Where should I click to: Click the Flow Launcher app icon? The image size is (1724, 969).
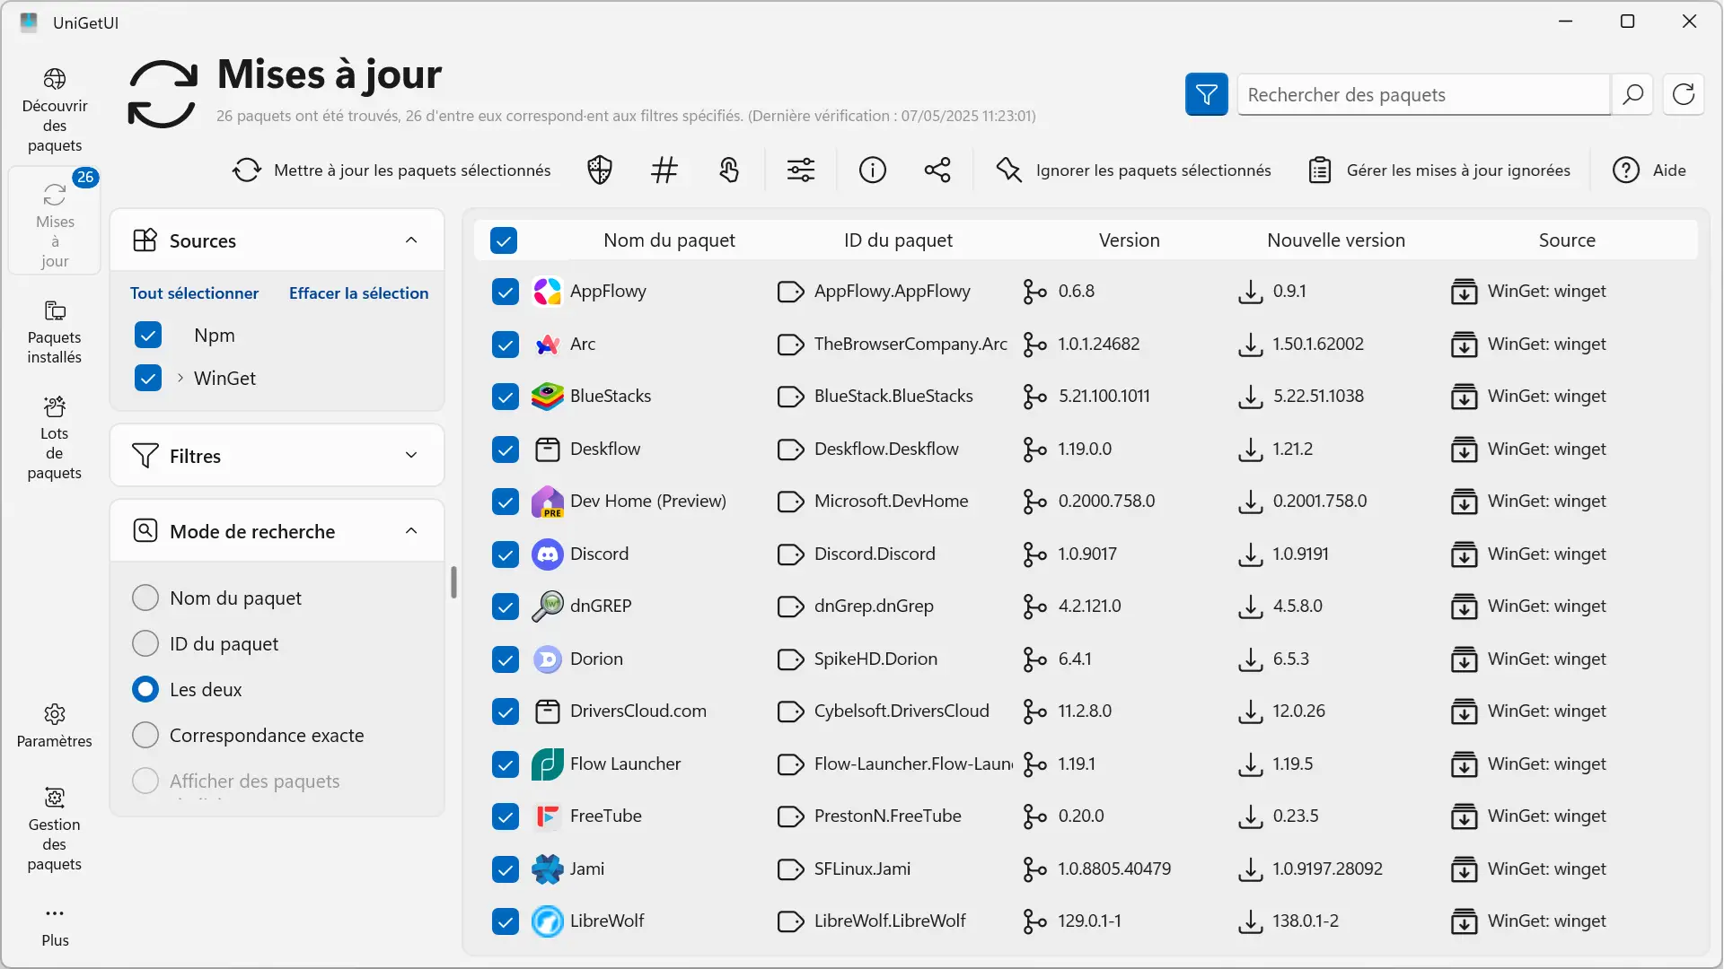[548, 764]
